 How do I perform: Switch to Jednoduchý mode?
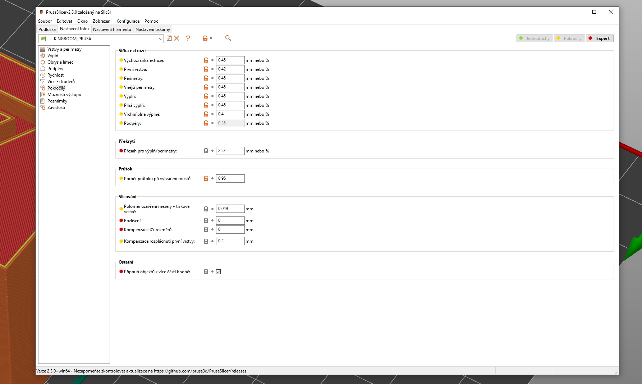pos(535,38)
